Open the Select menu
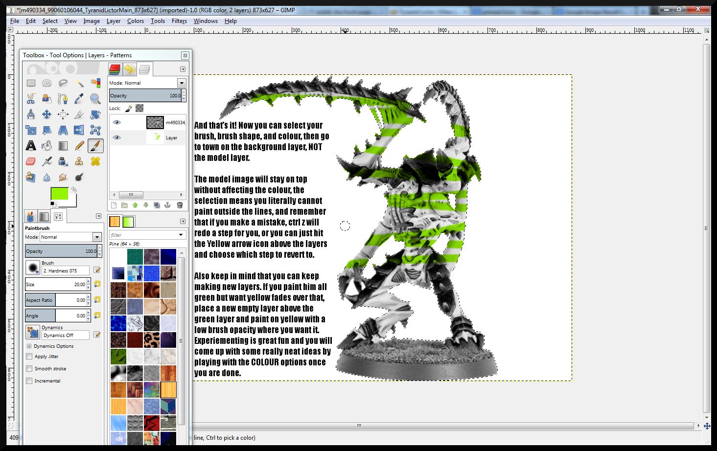 click(x=50, y=21)
